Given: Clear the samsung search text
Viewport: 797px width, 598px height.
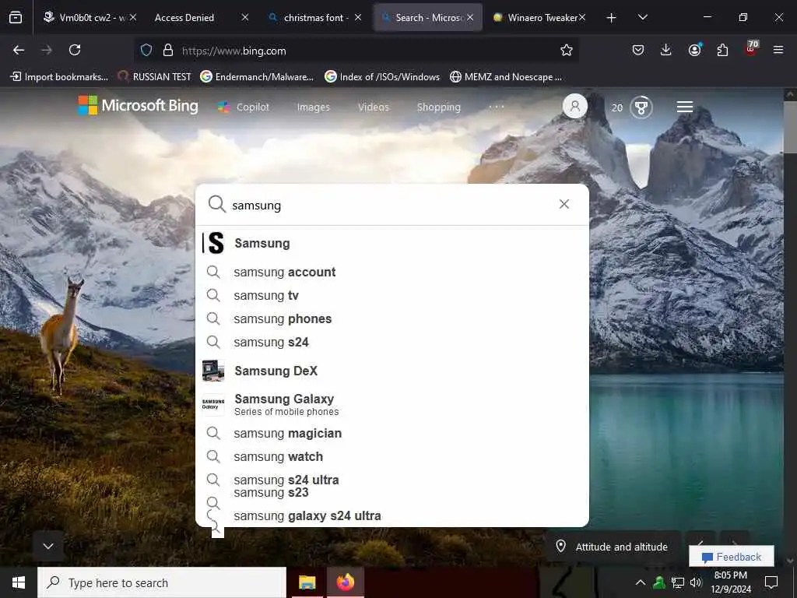Looking at the screenshot, I should pos(564,204).
